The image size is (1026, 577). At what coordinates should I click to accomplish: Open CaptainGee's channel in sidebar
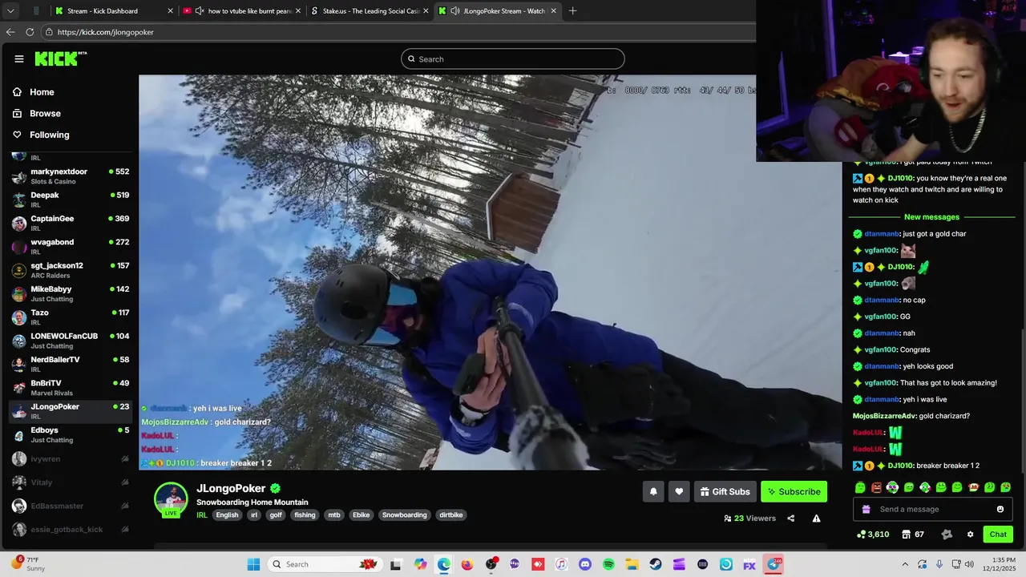coord(70,223)
